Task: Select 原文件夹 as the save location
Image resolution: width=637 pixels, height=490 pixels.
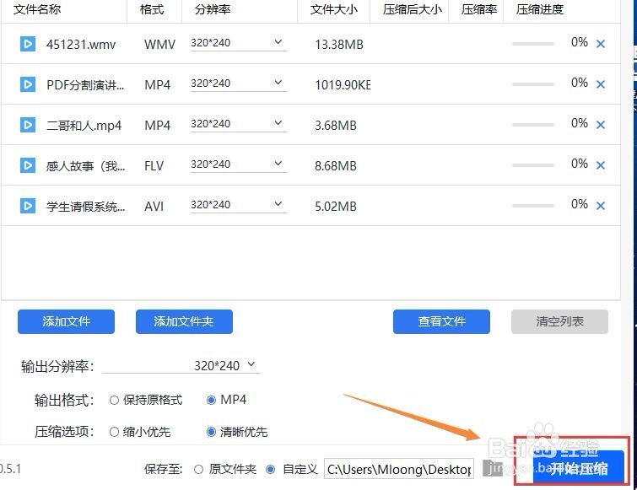Action: click(x=225, y=470)
